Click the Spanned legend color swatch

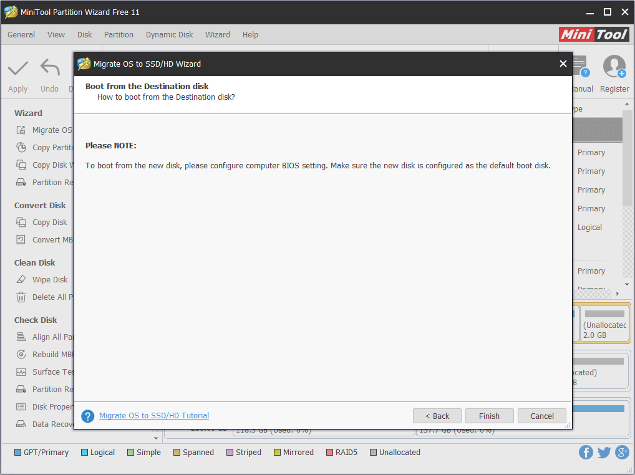click(x=177, y=453)
